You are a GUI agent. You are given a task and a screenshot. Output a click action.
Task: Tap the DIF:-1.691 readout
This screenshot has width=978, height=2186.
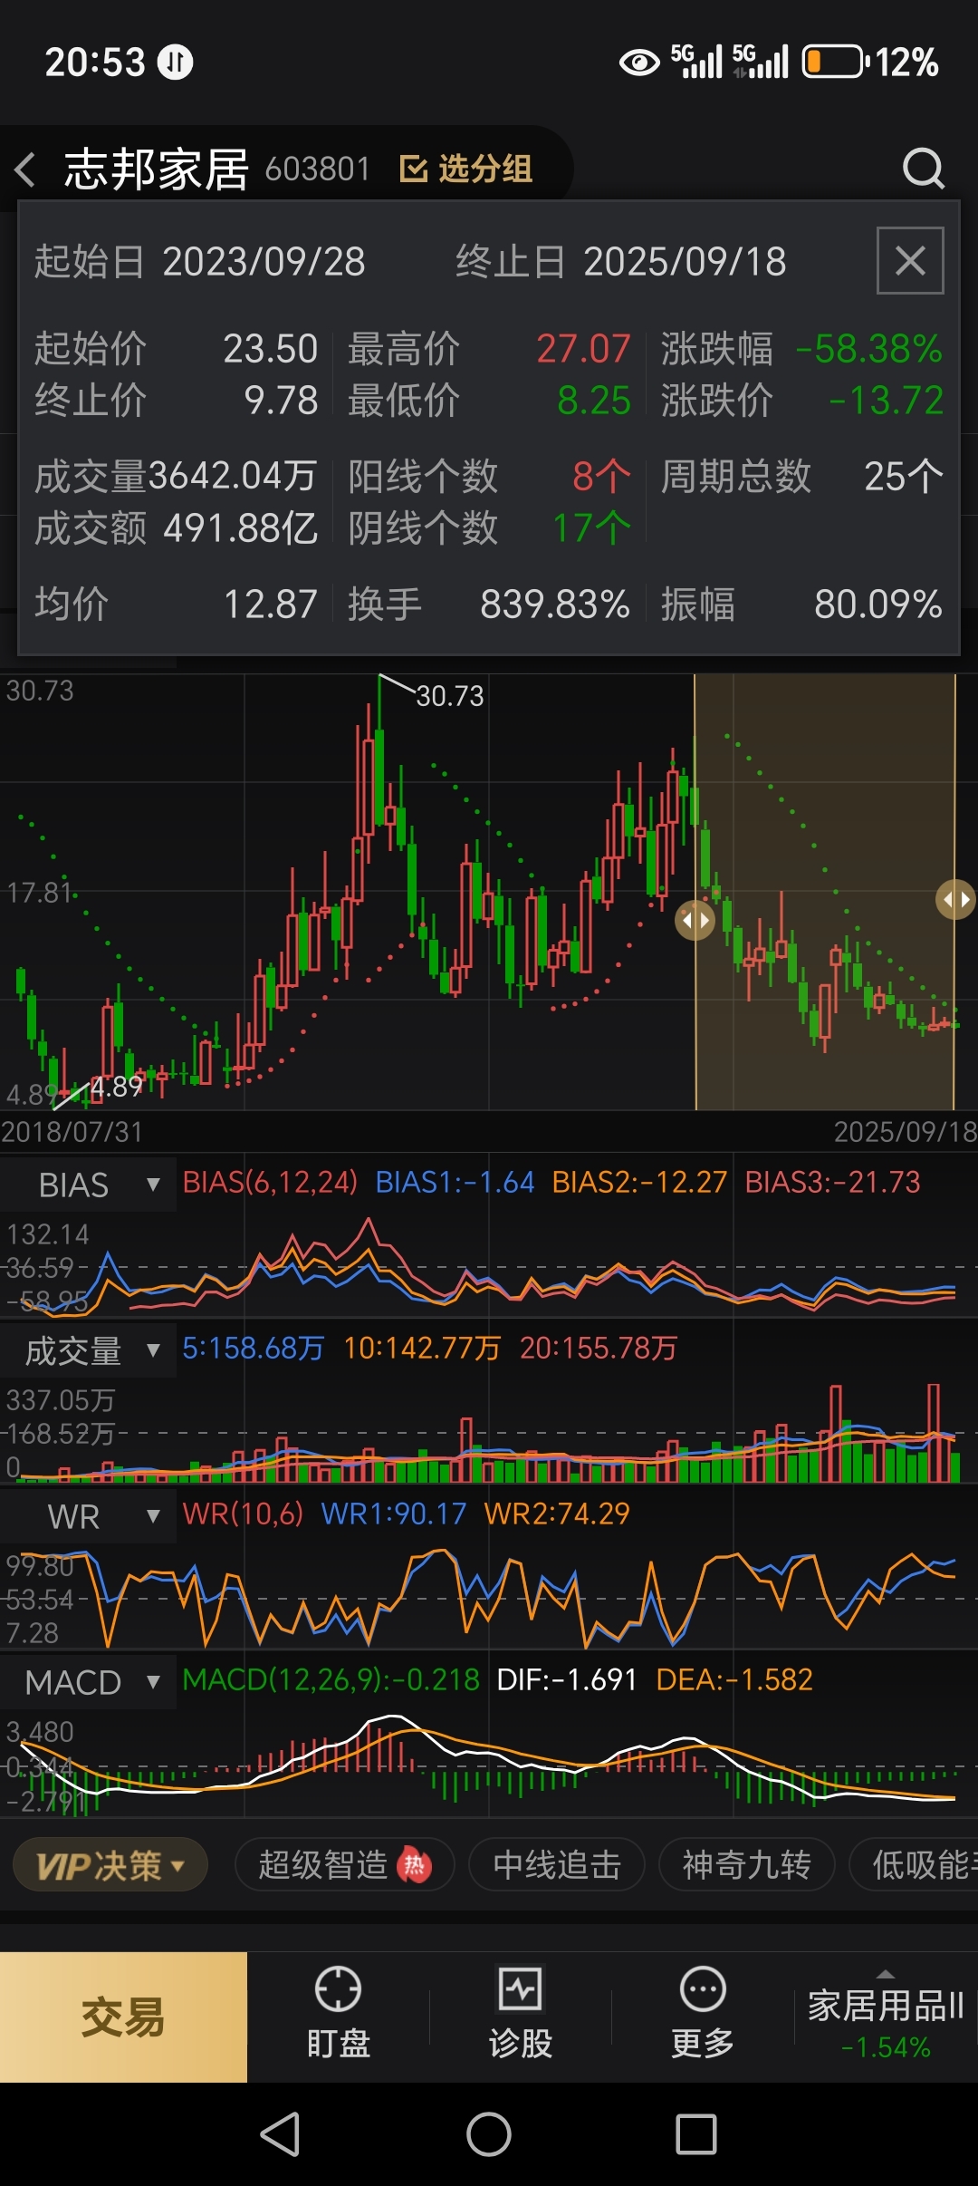(567, 1679)
